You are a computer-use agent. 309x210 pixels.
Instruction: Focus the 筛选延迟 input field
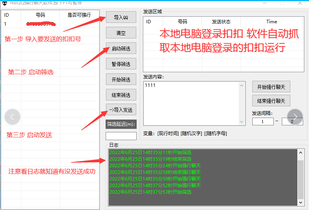click(121, 136)
